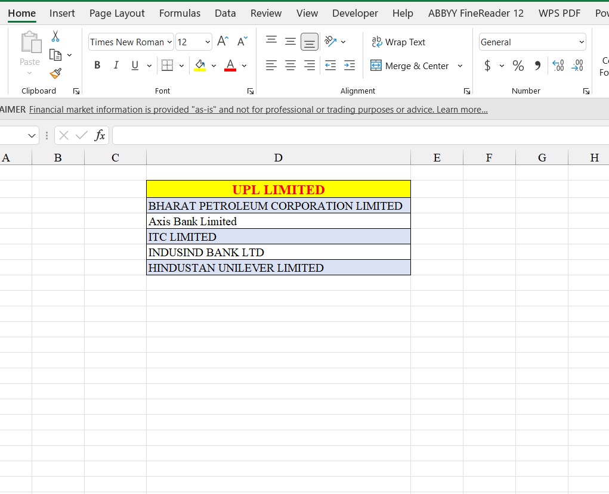Apply Percent Style
The height and width of the screenshot is (494, 609).
click(x=518, y=66)
